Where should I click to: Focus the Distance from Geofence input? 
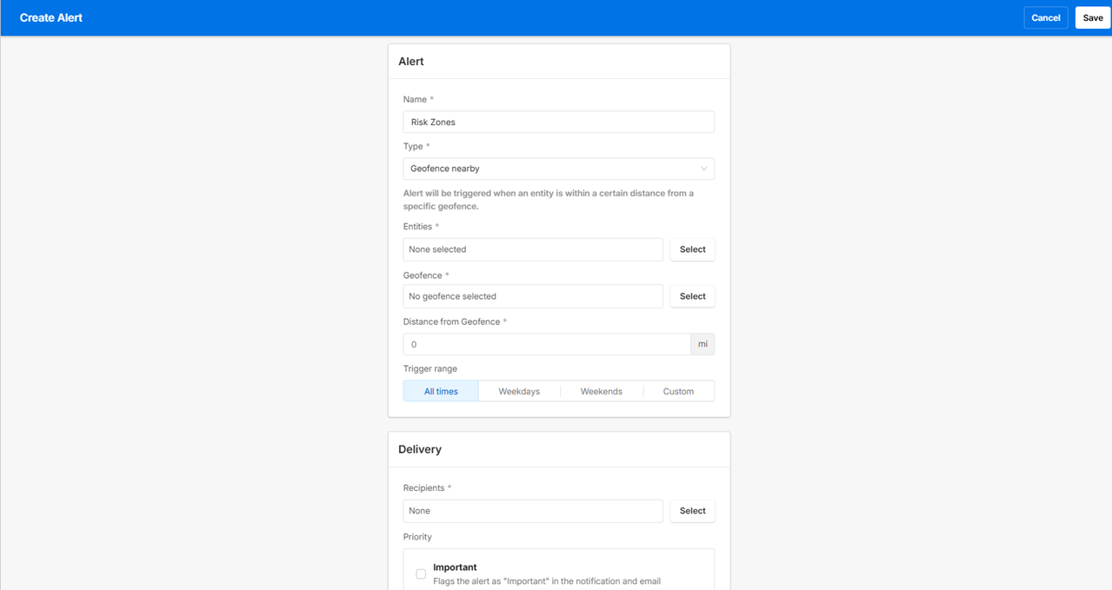(x=546, y=344)
